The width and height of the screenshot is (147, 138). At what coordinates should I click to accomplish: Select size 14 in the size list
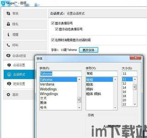click(x=127, y=87)
